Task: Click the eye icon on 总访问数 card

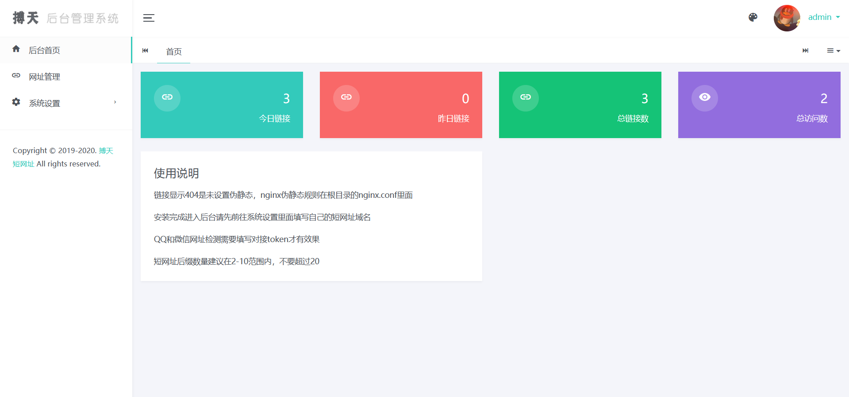Action: click(x=705, y=98)
